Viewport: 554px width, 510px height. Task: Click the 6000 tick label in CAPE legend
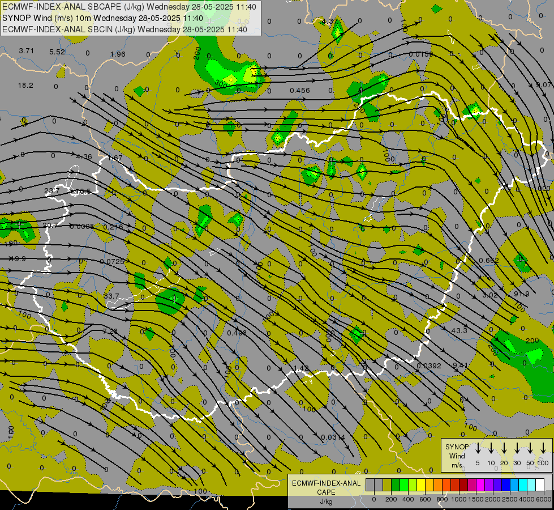[x=544, y=499]
